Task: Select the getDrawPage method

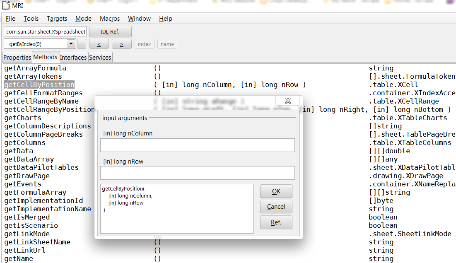Action: click(x=27, y=176)
